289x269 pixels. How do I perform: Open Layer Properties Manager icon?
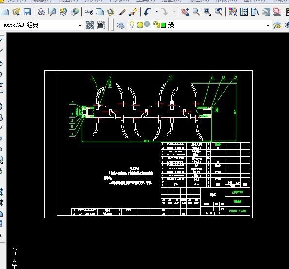pyautogui.click(x=121, y=25)
